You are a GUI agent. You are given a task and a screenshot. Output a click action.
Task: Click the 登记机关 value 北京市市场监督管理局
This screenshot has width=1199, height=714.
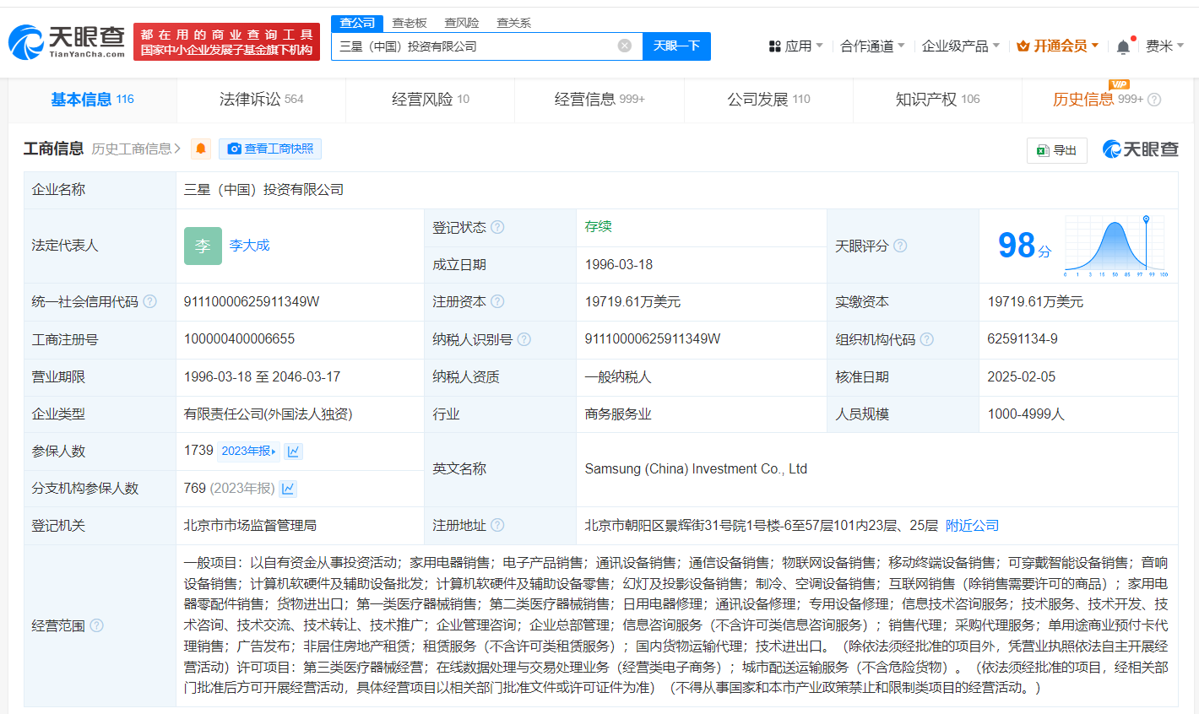250,525
